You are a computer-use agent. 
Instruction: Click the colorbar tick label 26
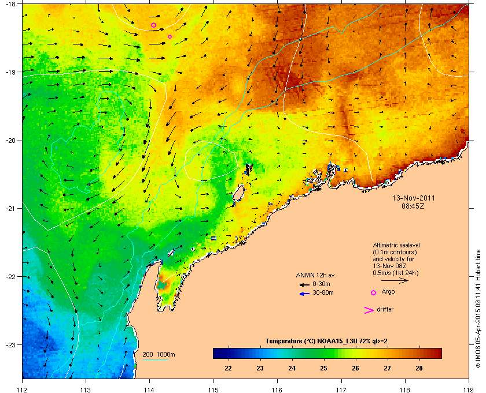(355, 368)
